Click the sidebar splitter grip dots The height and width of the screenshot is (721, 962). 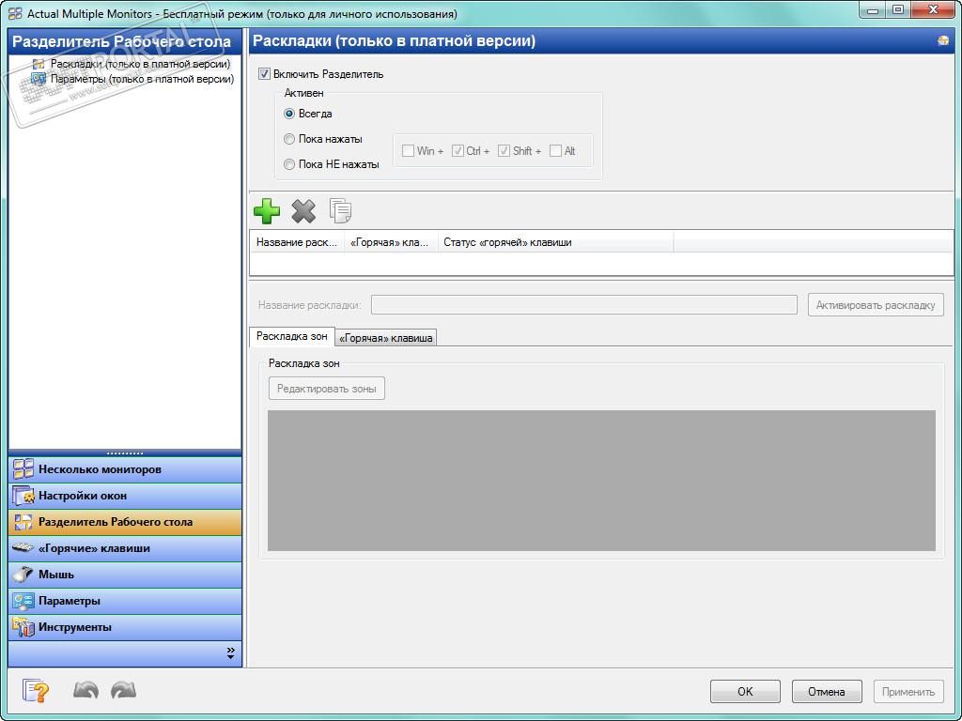click(125, 453)
